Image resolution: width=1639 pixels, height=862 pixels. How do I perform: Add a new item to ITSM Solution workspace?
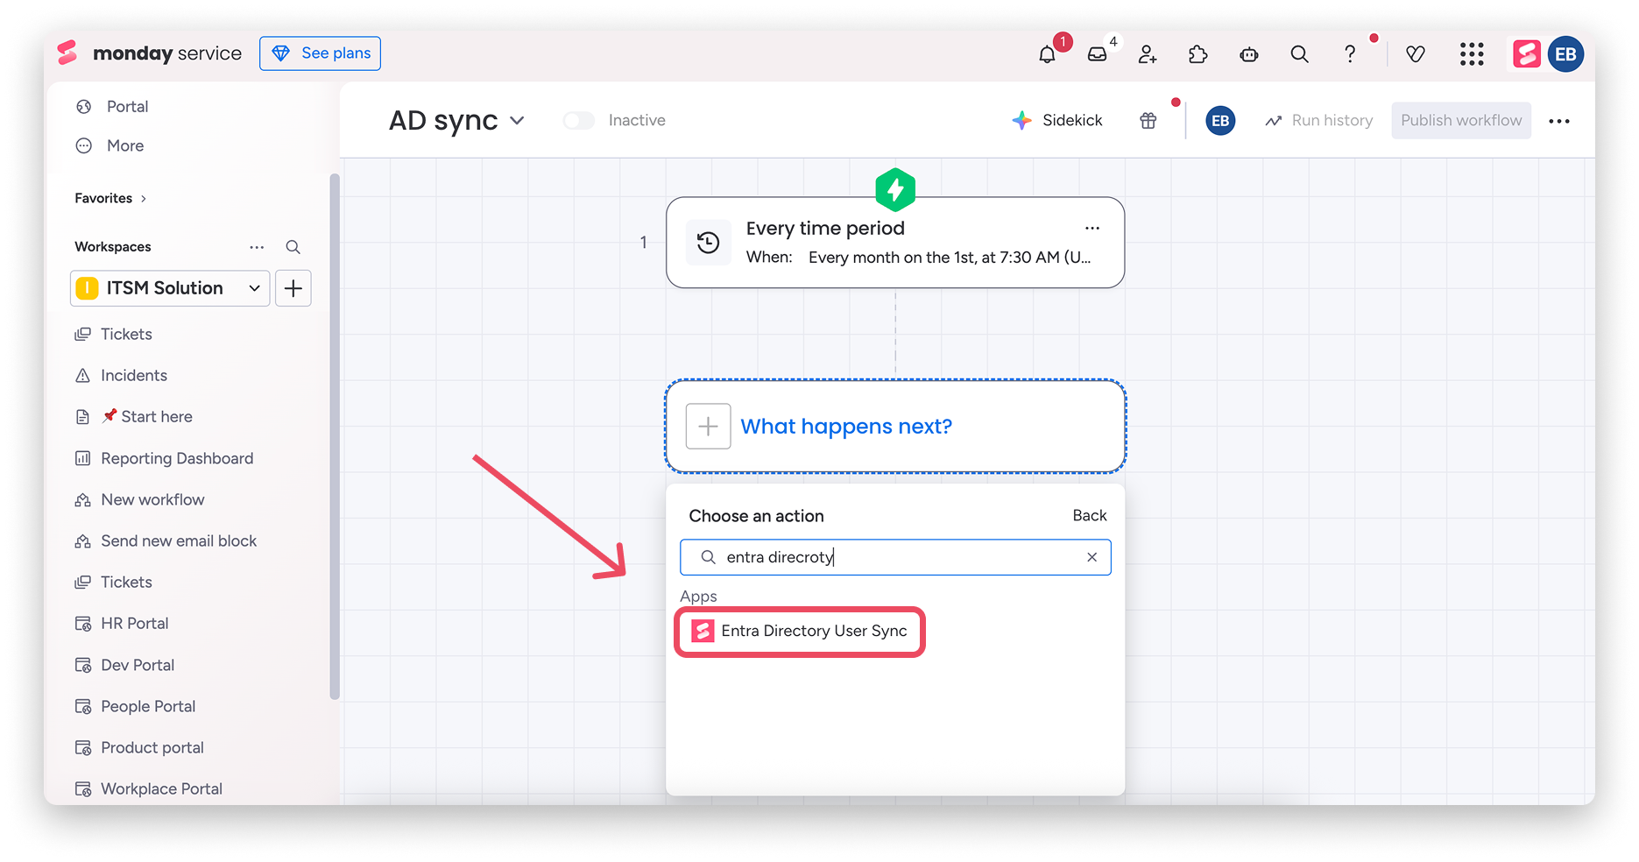tap(293, 288)
